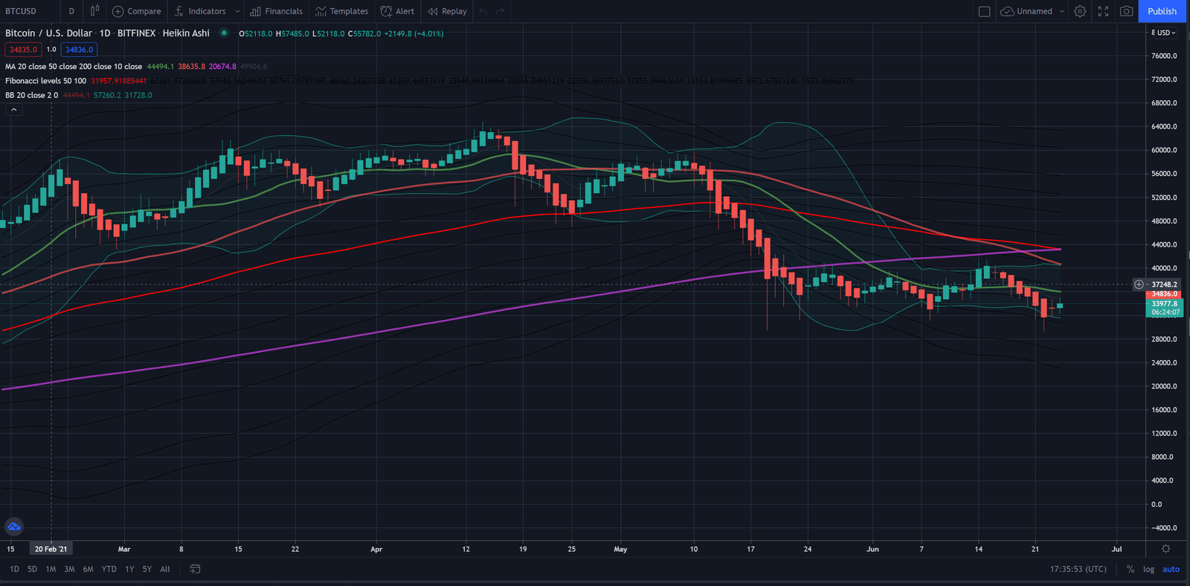Create a price Alert
The image size is (1190, 586).
[x=398, y=11]
